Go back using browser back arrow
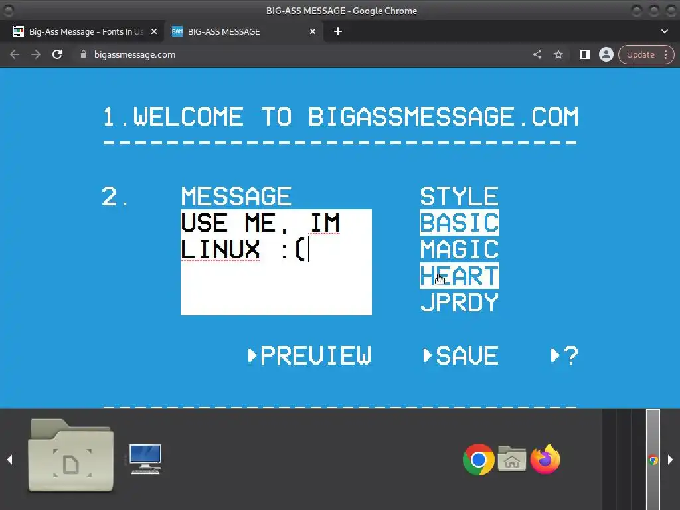The image size is (680, 510). click(15, 54)
